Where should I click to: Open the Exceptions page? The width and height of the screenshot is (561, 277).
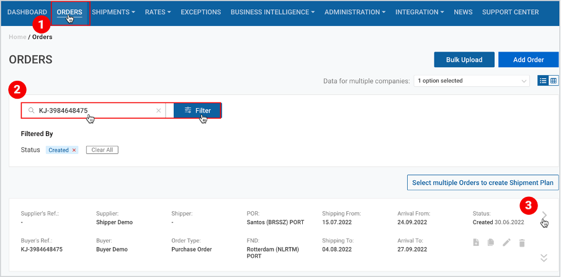click(200, 12)
